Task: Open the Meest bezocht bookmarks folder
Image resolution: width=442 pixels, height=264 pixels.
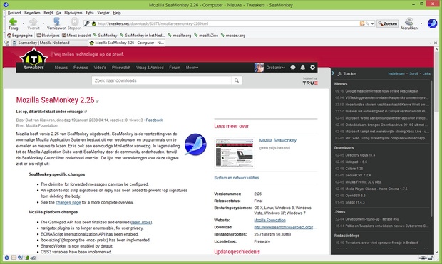Action: pyautogui.click(x=76, y=35)
